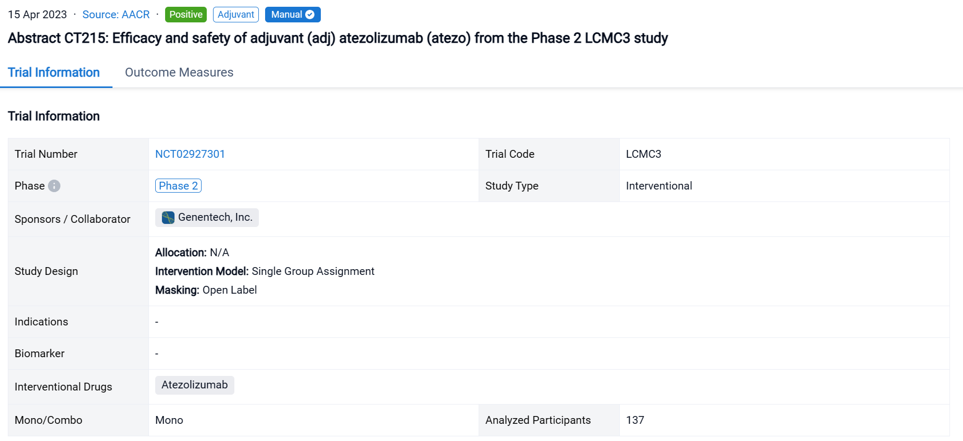Click the Single Group Assignment text
The height and width of the screenshot is (441, 963).
point(312,271)
